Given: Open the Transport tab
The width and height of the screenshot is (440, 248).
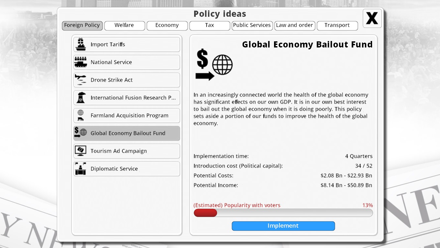Looking at the screenshot, I should coord(337,26).
